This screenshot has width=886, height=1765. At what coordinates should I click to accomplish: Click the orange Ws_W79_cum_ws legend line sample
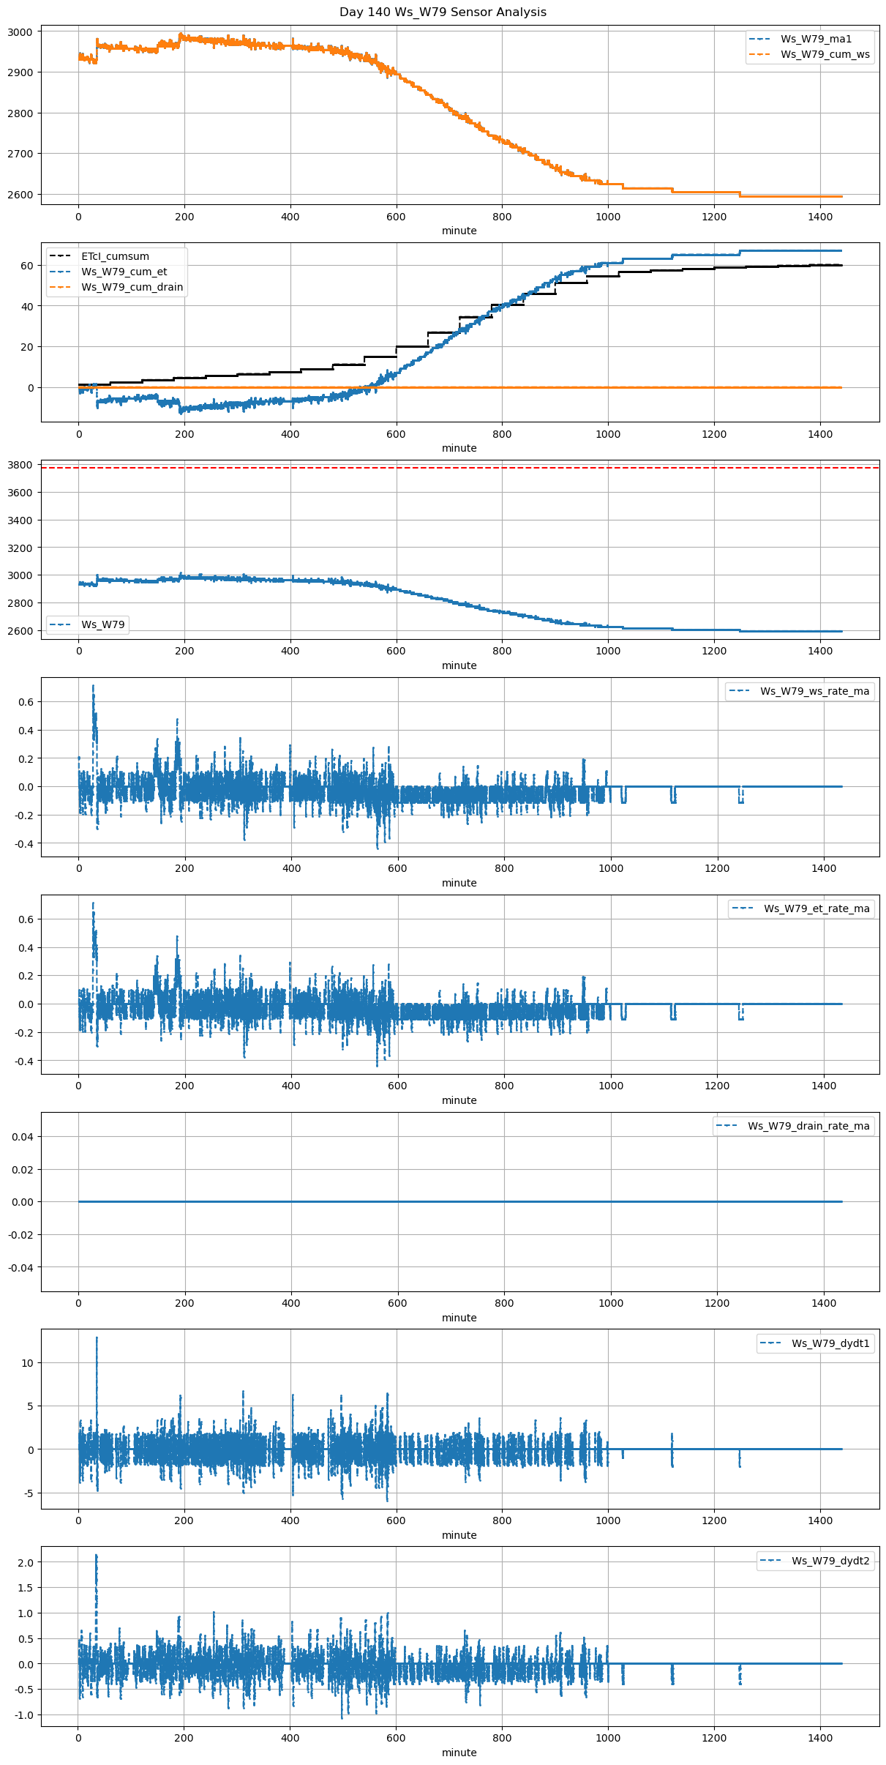click(x=760, y=54)
